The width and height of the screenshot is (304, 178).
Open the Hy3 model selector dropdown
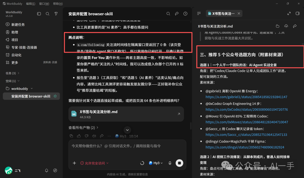pyautogui.click(x=156, y=163)
